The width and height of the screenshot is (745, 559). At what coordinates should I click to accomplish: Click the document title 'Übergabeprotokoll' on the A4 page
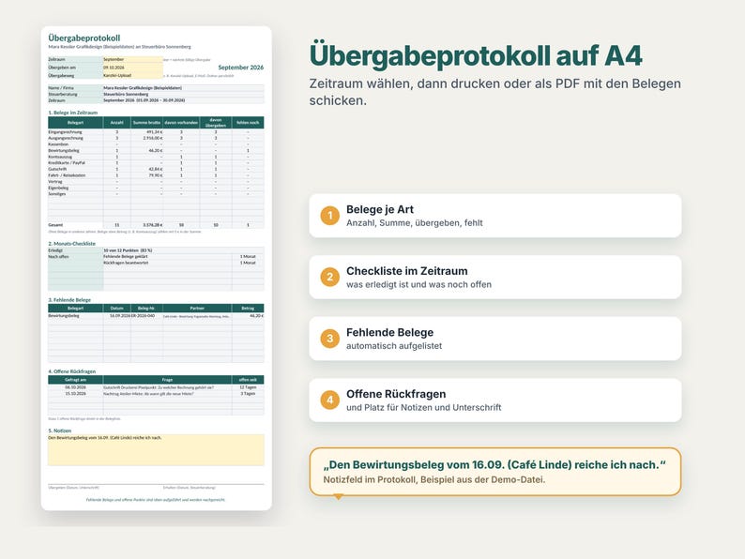[x=84, y=38]
